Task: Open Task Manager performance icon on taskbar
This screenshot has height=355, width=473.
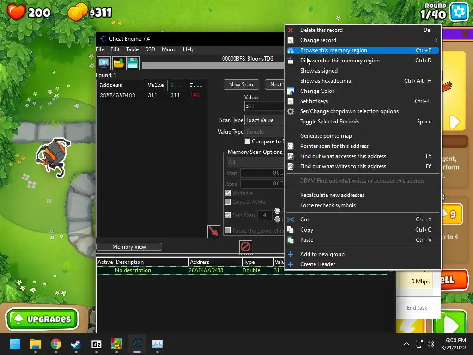Action: 158,344
